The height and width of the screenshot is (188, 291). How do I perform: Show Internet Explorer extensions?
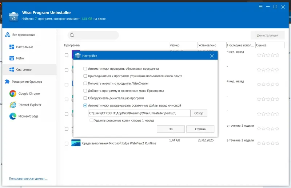coord(25,105)
